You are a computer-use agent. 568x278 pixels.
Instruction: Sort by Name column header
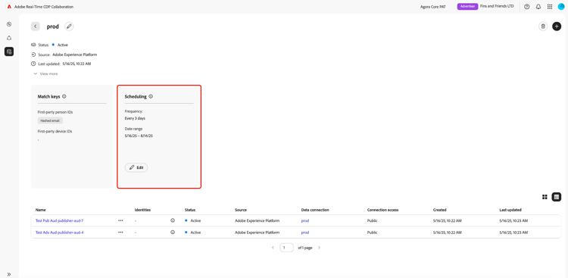pyautogui.click(x=41, y=210)
